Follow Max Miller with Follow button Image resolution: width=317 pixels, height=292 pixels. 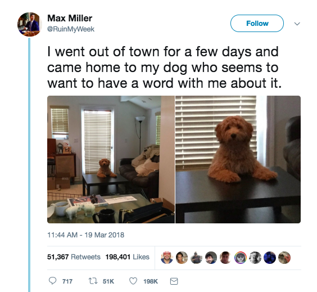click(x=257, y=24)
